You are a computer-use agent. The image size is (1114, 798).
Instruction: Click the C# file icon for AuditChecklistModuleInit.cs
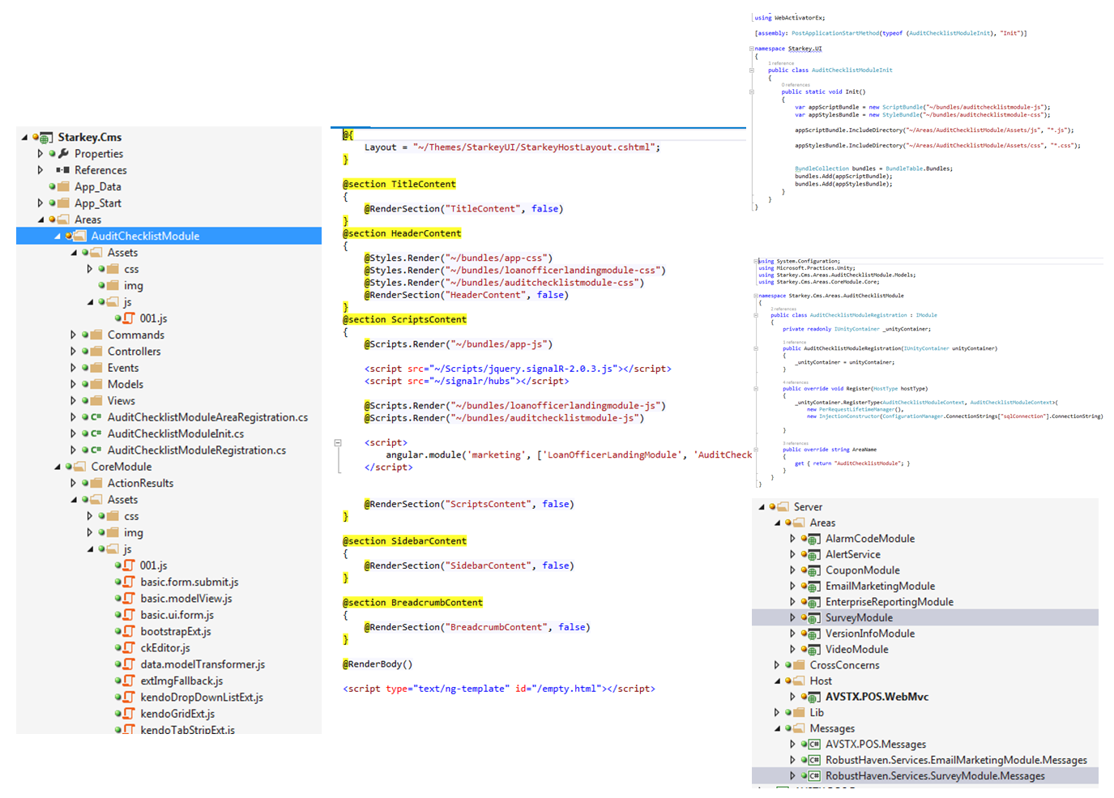pyautogui.click(x=96, y=434)
